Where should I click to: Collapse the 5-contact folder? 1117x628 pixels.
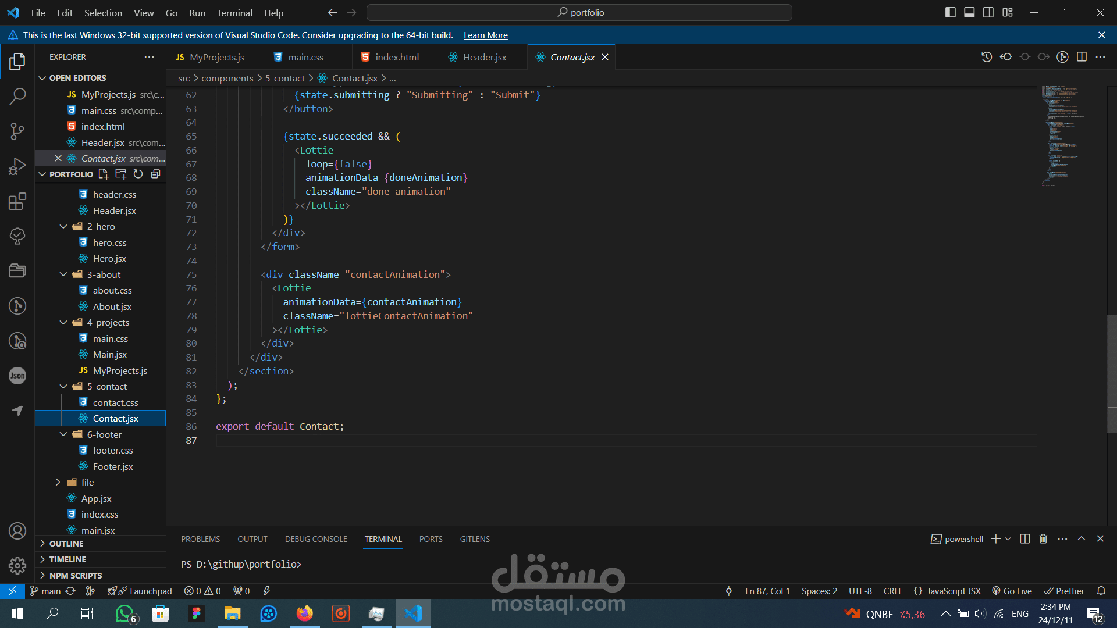(63, 386)
